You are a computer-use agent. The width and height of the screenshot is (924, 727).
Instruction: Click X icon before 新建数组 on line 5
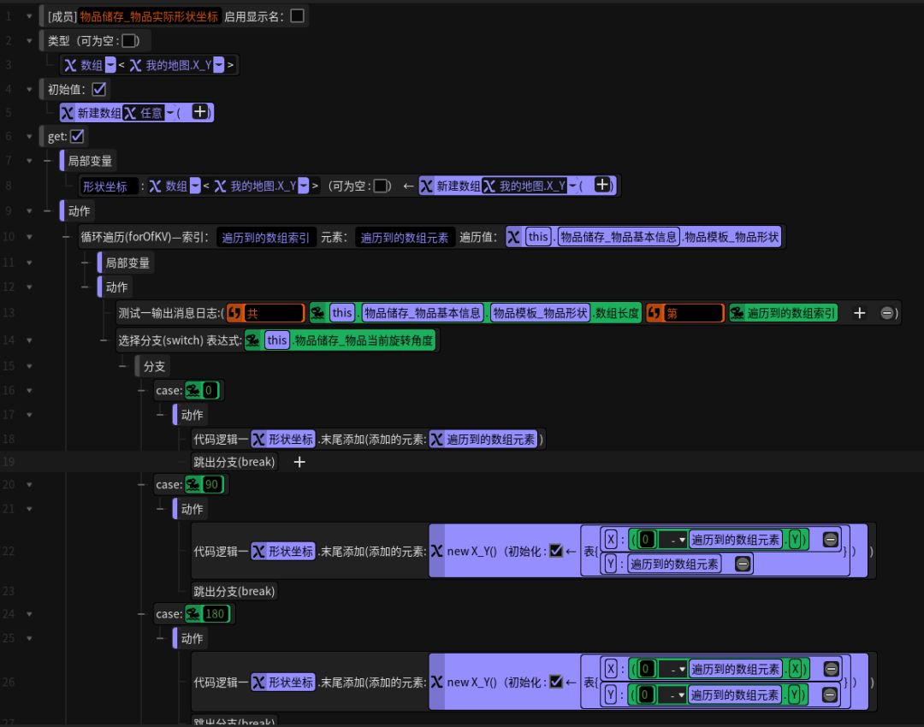68,113
